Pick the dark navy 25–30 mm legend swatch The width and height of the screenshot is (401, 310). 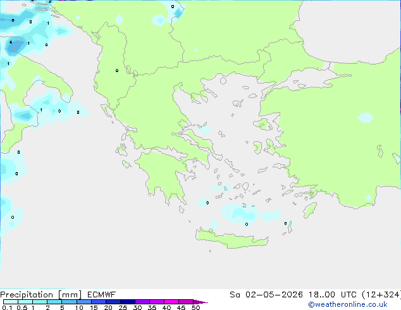click(x=128, y=302)
